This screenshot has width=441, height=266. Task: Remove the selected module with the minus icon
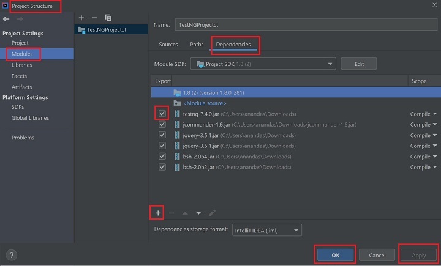[x=95, y=18]
